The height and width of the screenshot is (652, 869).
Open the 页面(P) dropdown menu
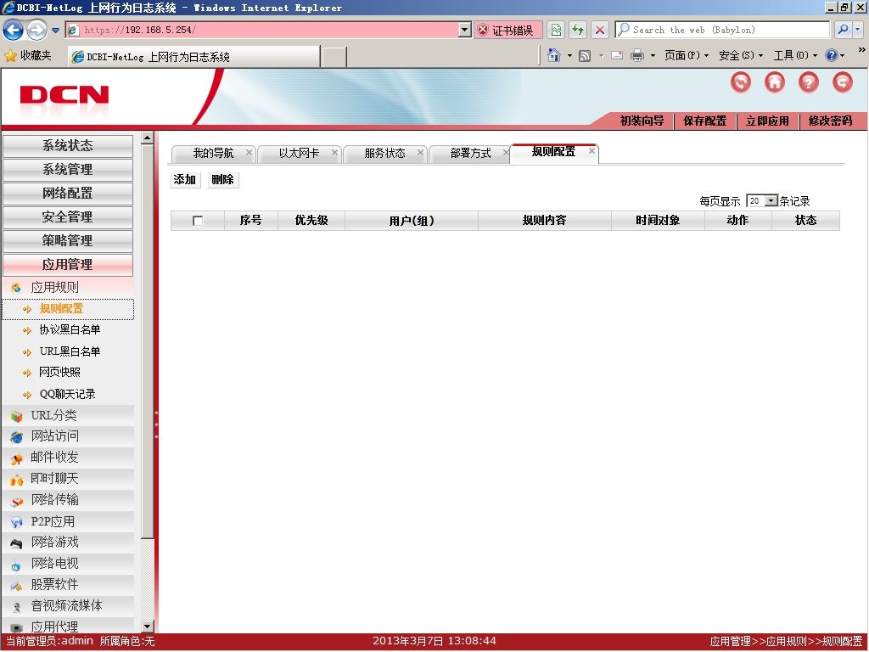686,55
